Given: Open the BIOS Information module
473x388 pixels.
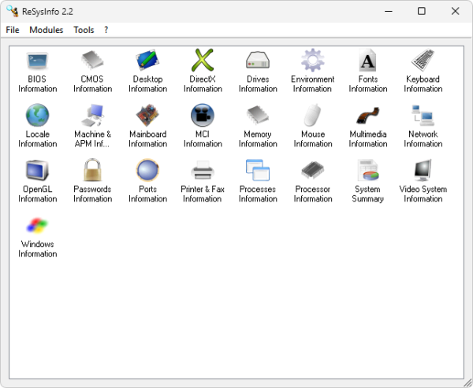Looking at the screenshot, I should (37, 61).
